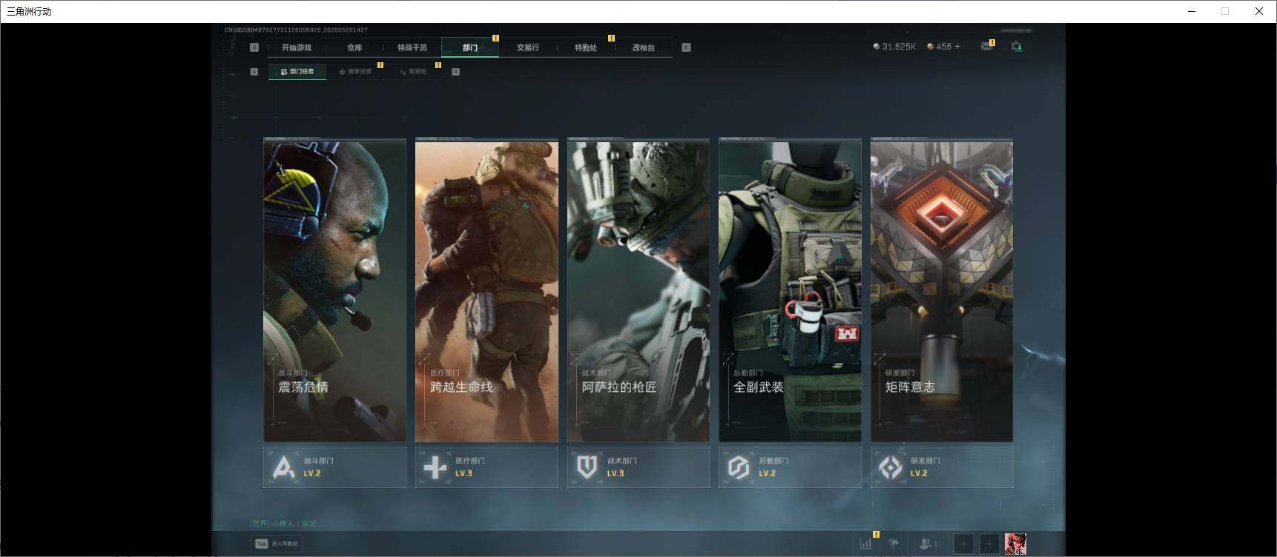Open the third sub-tab right of 赛季任务
Screen dimensions: 1277x557
(413, 72)
